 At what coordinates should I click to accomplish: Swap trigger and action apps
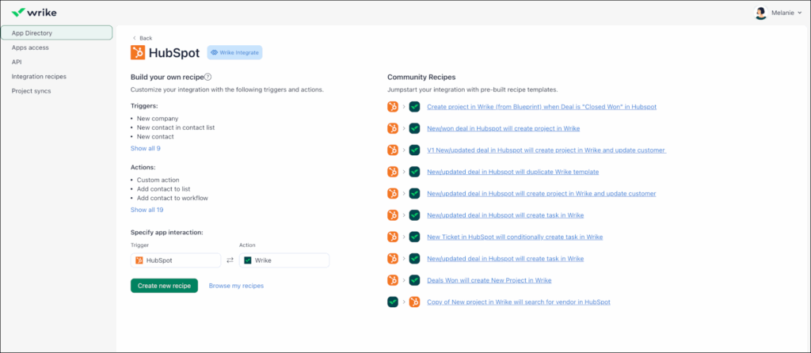pyautogui.click(x=230, y=260)
